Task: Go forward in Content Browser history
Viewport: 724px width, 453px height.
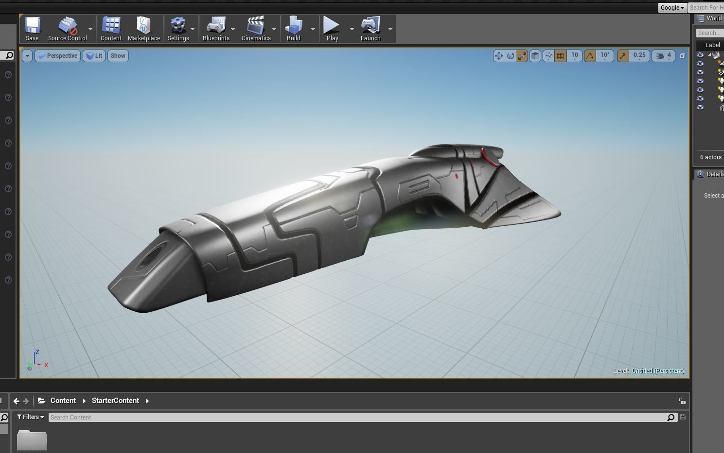Action: (26, 401)
